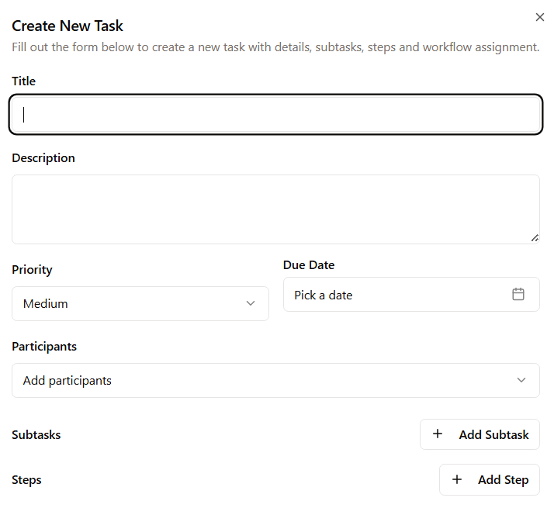Click the plus icon beside Add Subtask
The image size is (554, 508).
click(438, 434)
